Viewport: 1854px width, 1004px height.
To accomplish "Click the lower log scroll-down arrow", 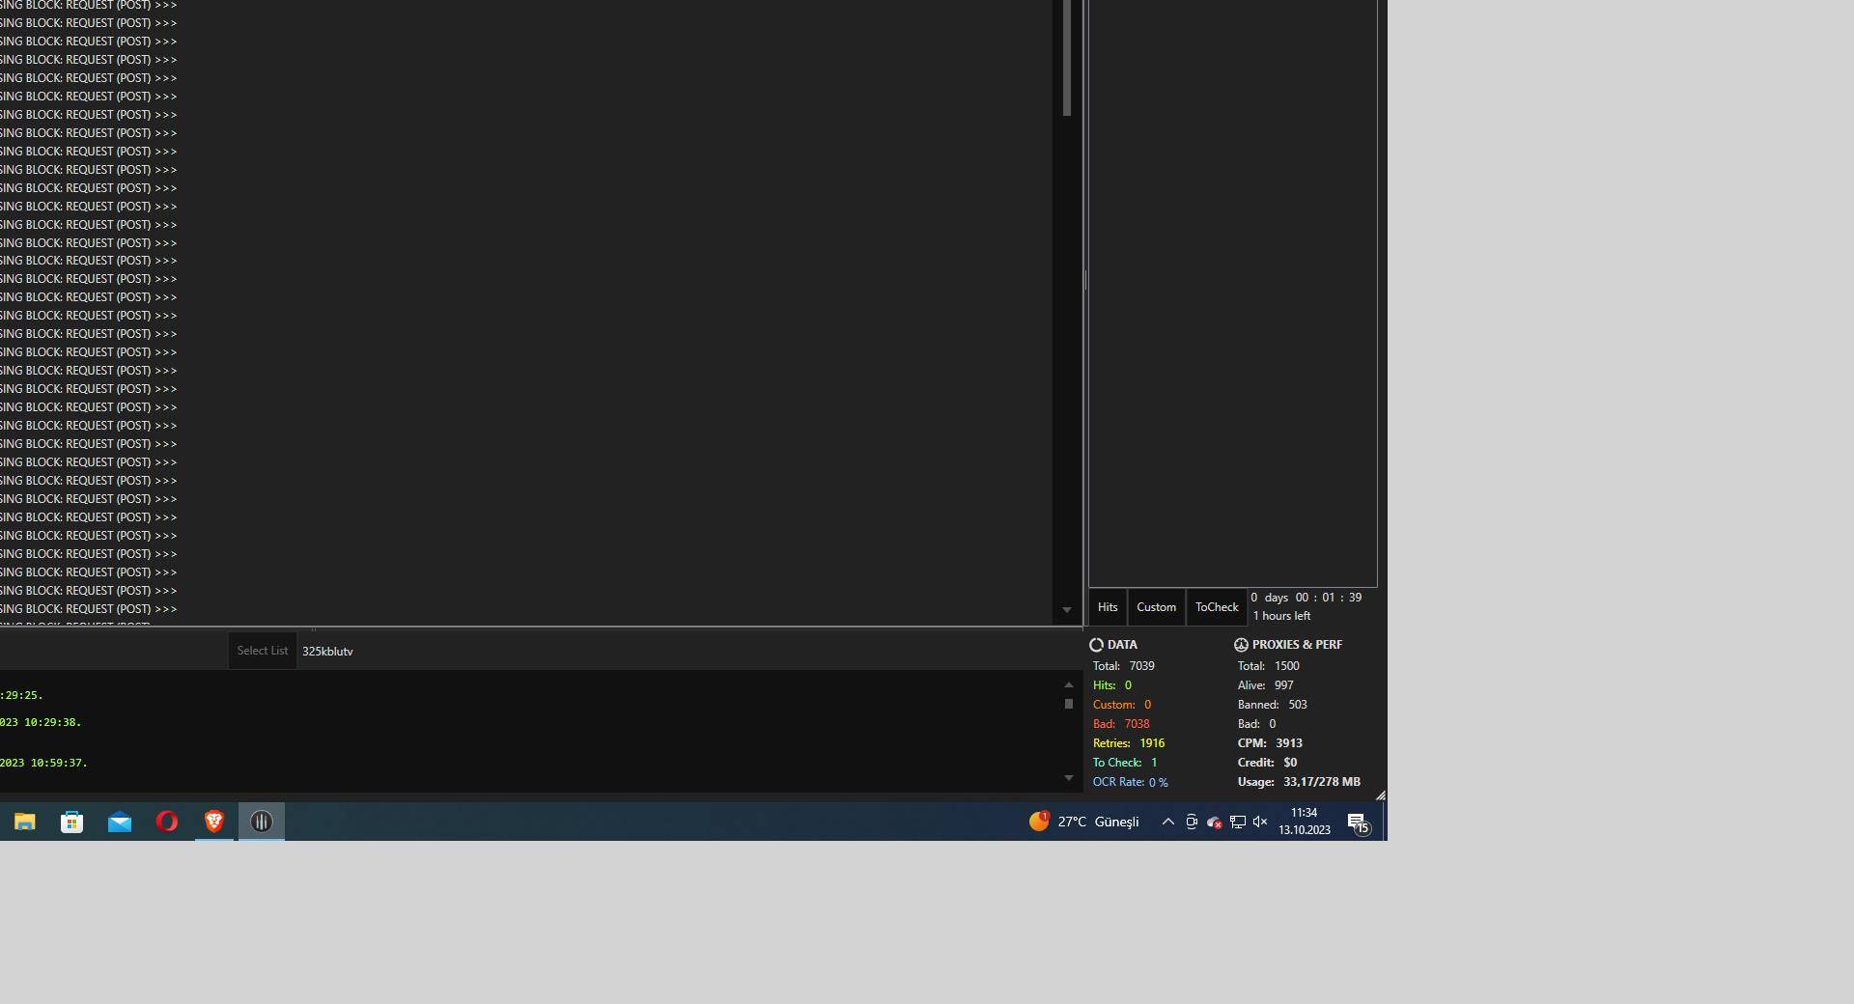I will (x=1069, y=778).
